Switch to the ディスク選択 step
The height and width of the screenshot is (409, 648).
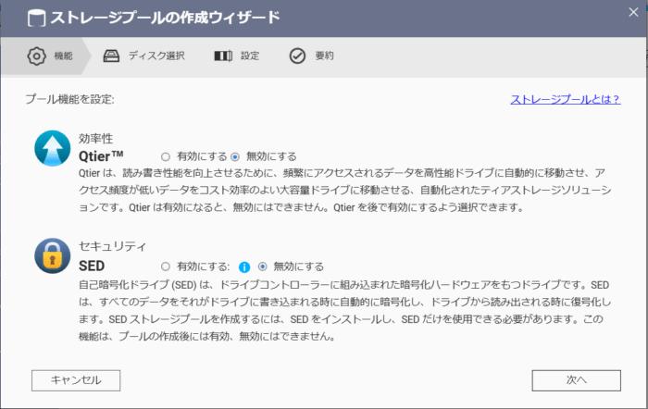point(156,56)
